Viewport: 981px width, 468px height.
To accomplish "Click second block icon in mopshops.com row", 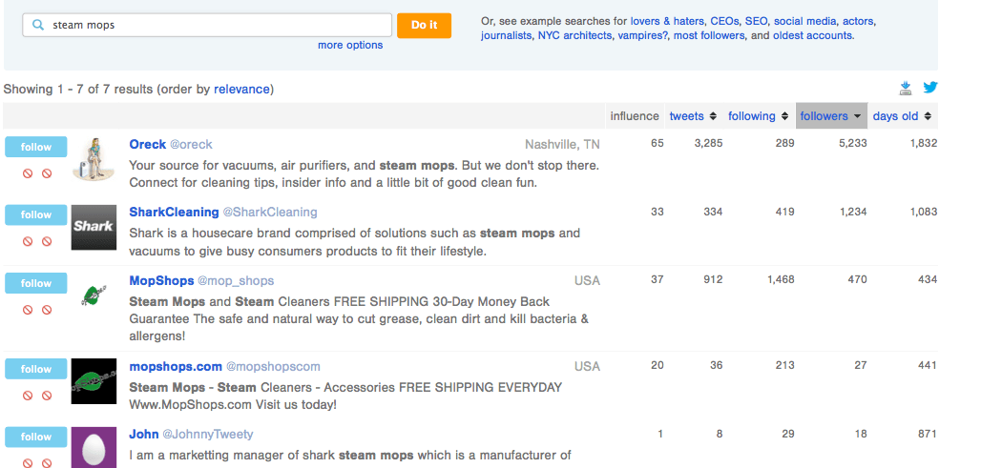I will [47, 396].
